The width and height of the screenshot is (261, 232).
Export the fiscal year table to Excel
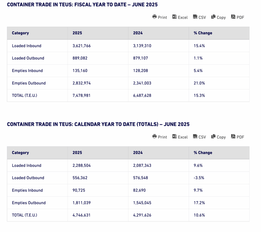click(180, 17)
